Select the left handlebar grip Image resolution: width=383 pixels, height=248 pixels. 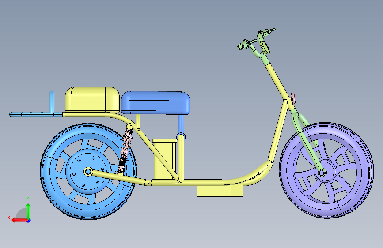click(242, 46)
